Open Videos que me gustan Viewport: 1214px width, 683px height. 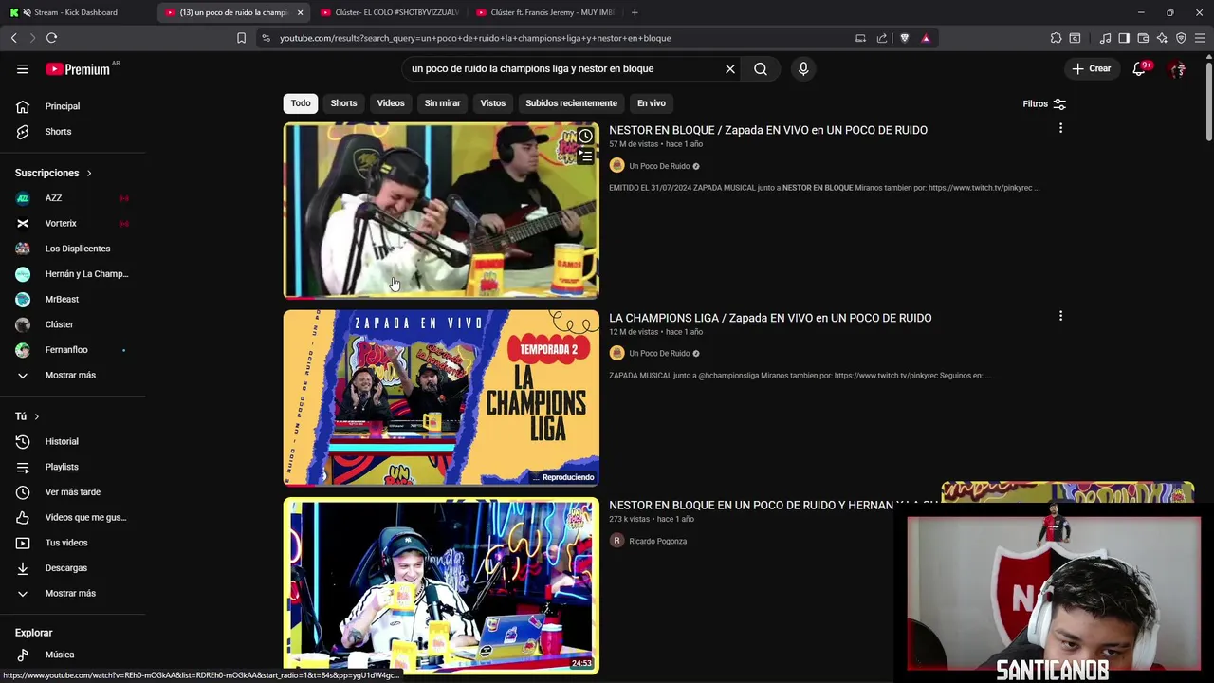(72, 517)
